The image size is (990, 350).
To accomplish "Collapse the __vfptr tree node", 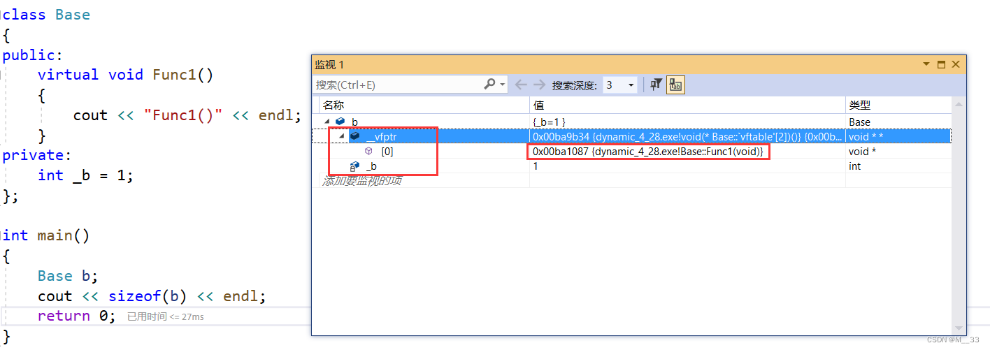I will pyautogui.click(x=342, y=136).
